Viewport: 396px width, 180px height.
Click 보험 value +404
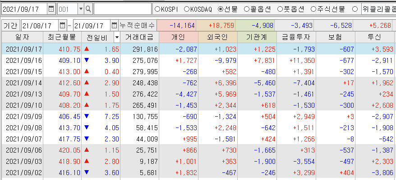[346, 173]
